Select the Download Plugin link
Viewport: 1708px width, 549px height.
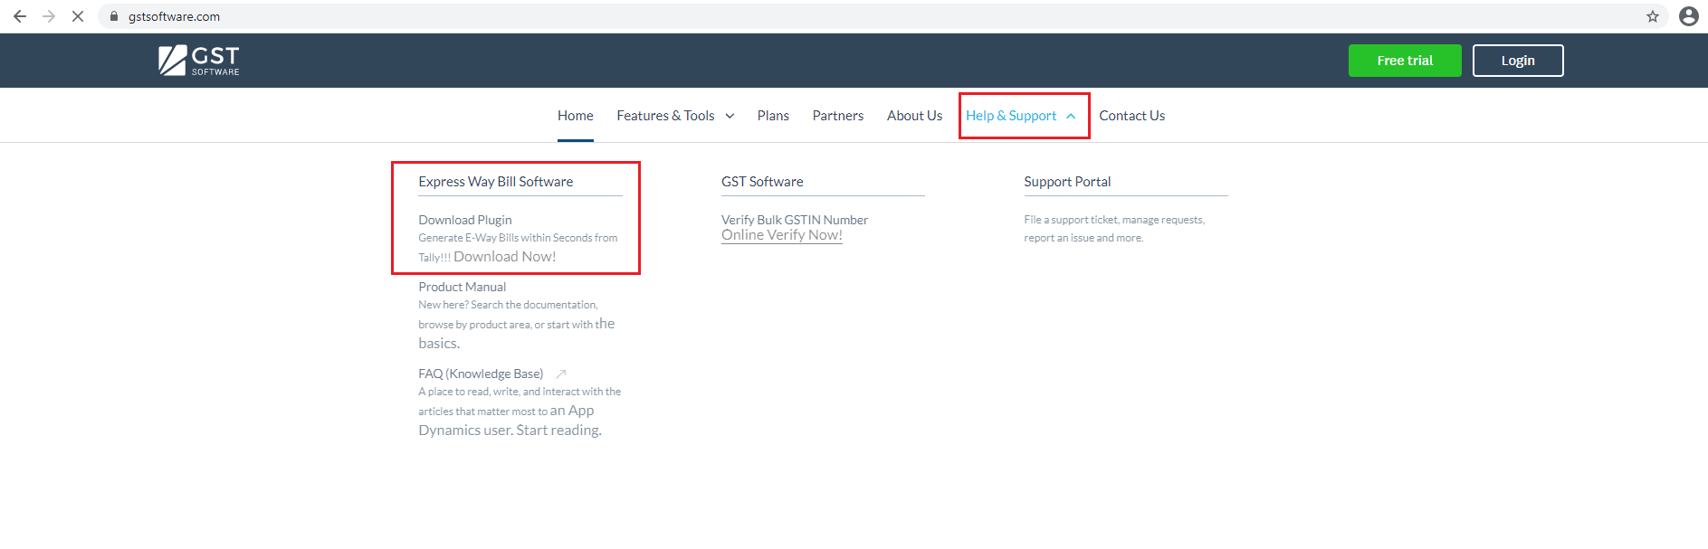coord(465,220)
